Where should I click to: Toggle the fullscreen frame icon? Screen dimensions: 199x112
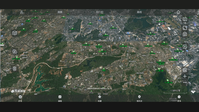tap(185, 28)
